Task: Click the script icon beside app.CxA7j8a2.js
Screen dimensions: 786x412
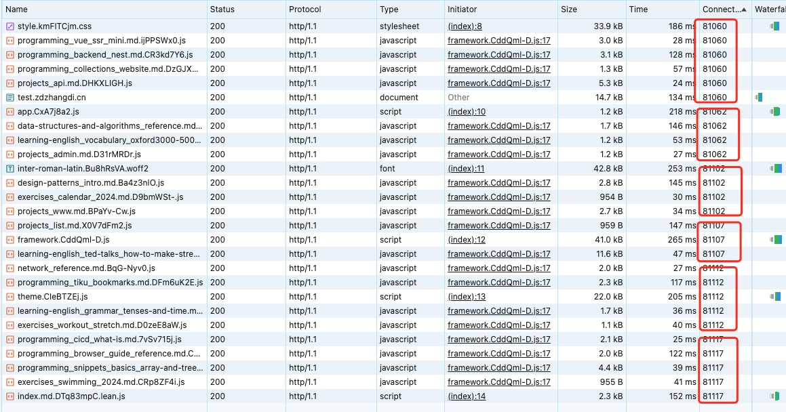Action: click(9, 111)
